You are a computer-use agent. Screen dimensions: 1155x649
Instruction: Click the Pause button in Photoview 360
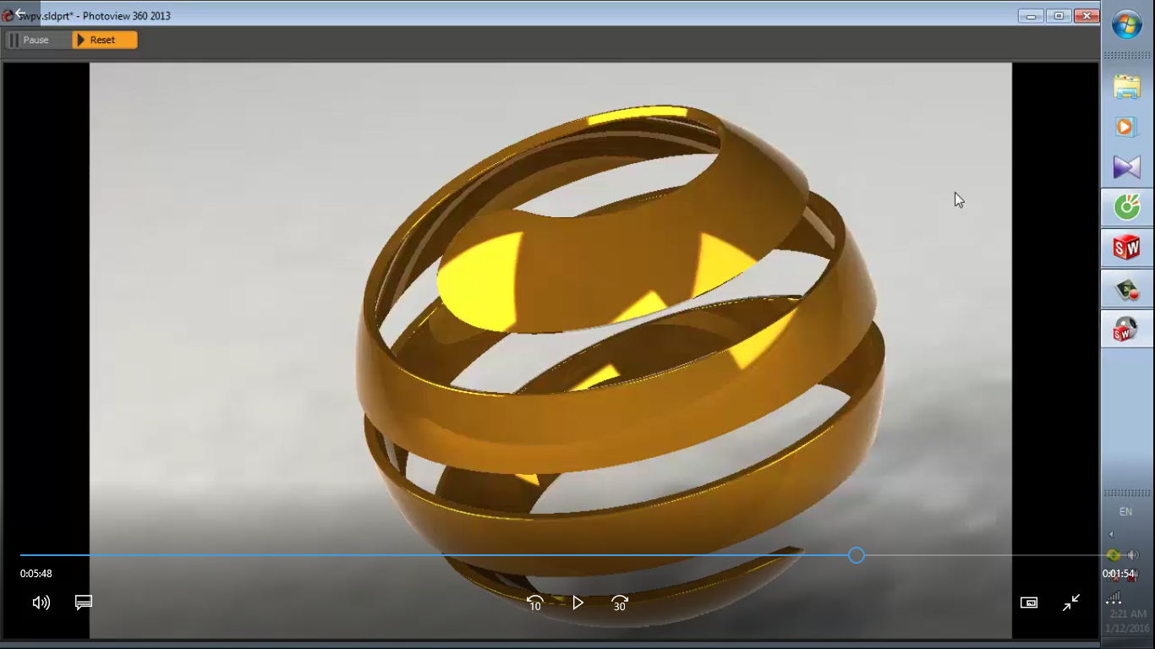click(x=37, y=40)
